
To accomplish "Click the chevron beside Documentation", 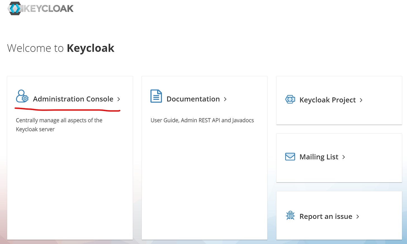I will 225,99.
